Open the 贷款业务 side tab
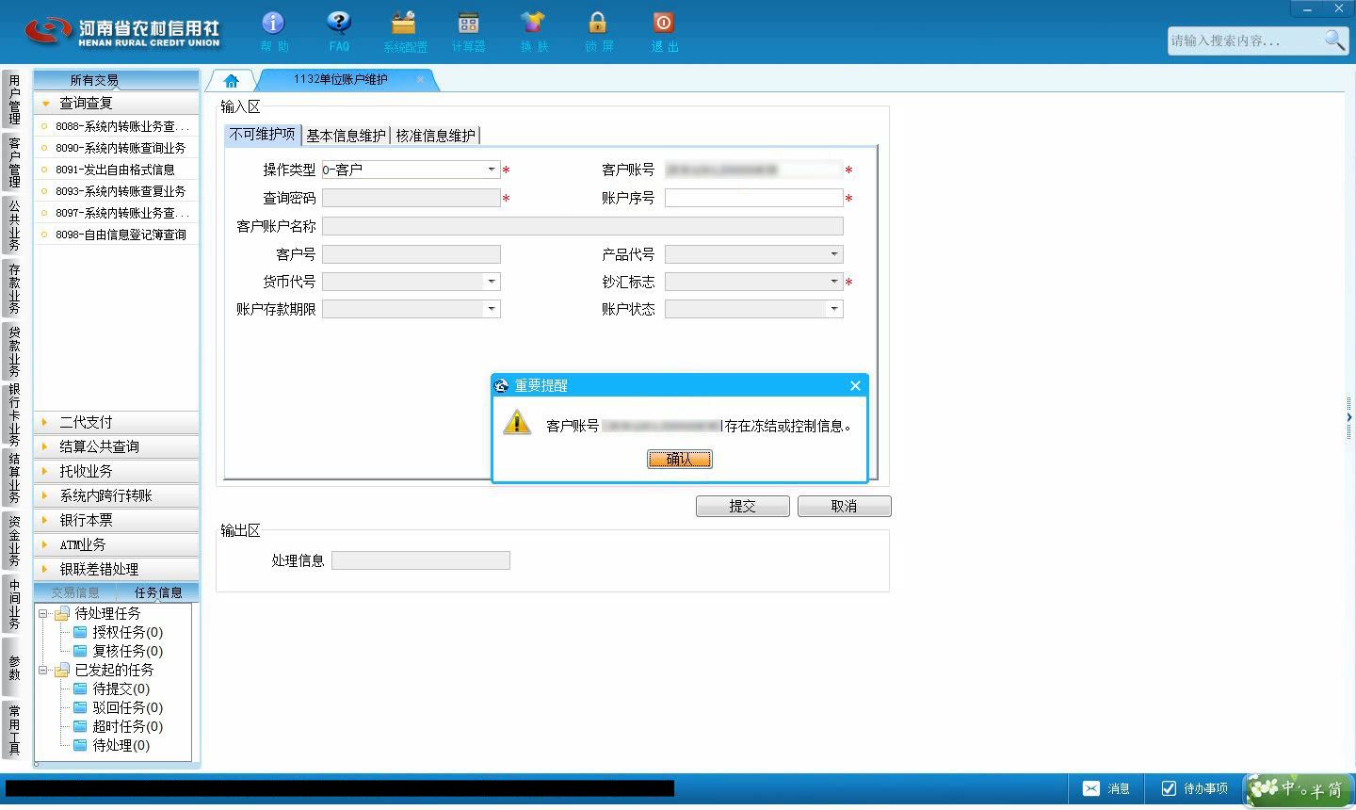This screenshot has width=1356, height=810. pyautogui.click(x=13, y=351)
